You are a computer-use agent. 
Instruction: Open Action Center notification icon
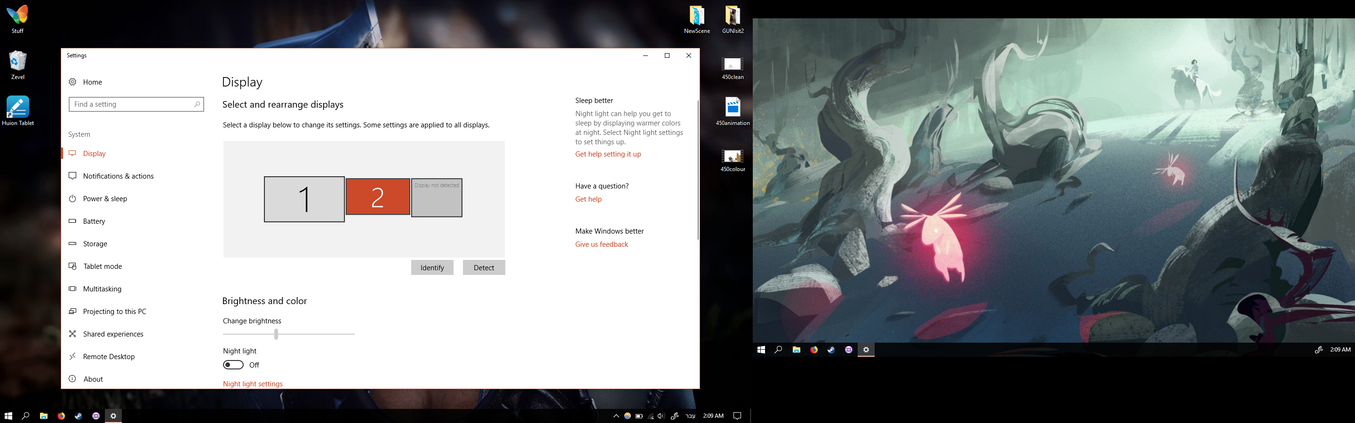(x=737, y=415)
